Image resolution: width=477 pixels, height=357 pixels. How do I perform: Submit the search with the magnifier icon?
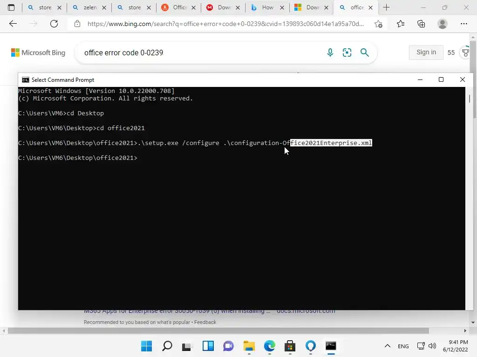(x=364, y=53)
